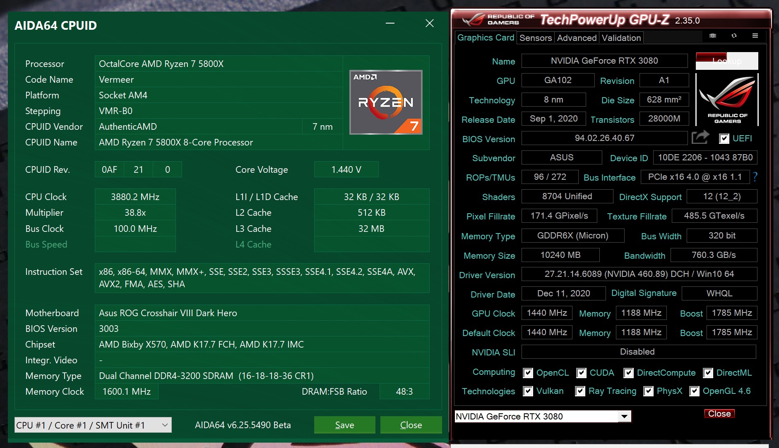Click the Lookup button in GPU-Z
779x448 pixels.
(x=727, y=61)
